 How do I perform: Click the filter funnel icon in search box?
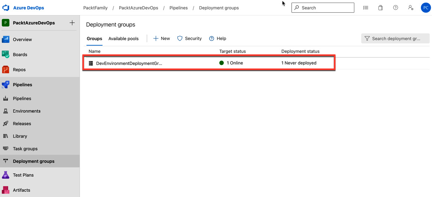pos(367,39)
